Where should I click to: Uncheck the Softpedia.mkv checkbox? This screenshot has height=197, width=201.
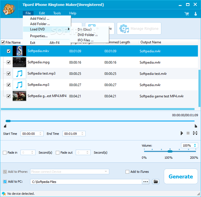tap(9, 51)
